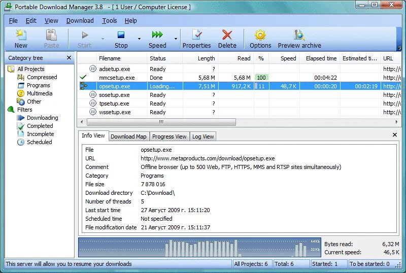The width and height of the screenshot is (406, 273).
Task: Switch to the Download Map tab
Action: click(x=129, y=136)
